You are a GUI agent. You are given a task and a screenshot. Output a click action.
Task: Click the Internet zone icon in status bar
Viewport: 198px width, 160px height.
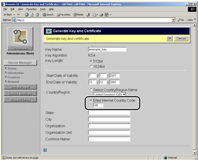[165, 158]
